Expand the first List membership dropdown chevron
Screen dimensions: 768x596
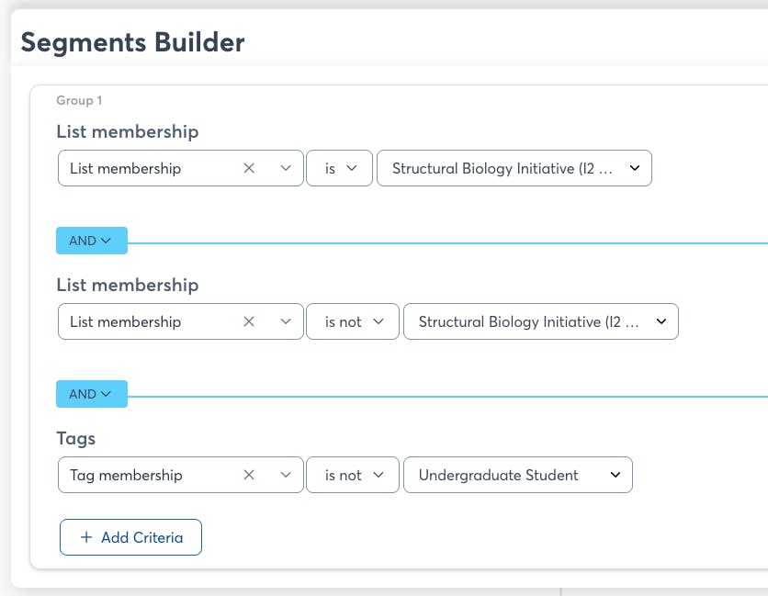285,169
